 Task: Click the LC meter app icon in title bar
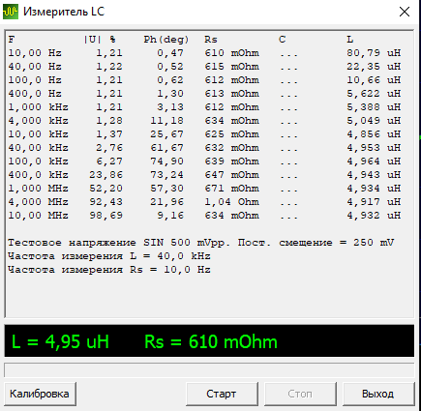11,12
